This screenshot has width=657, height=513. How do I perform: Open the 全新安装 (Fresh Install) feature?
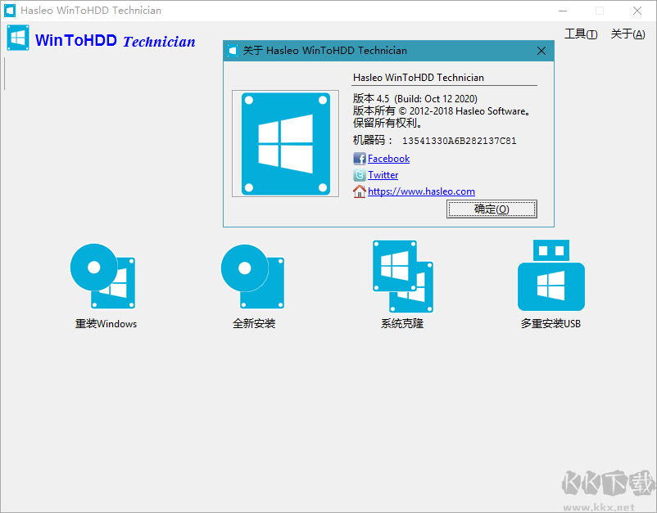tap(253, 276)
